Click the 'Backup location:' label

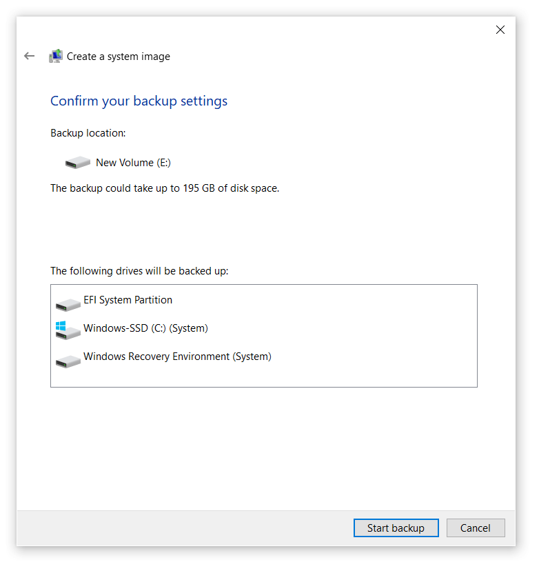[x=88, y=133]
